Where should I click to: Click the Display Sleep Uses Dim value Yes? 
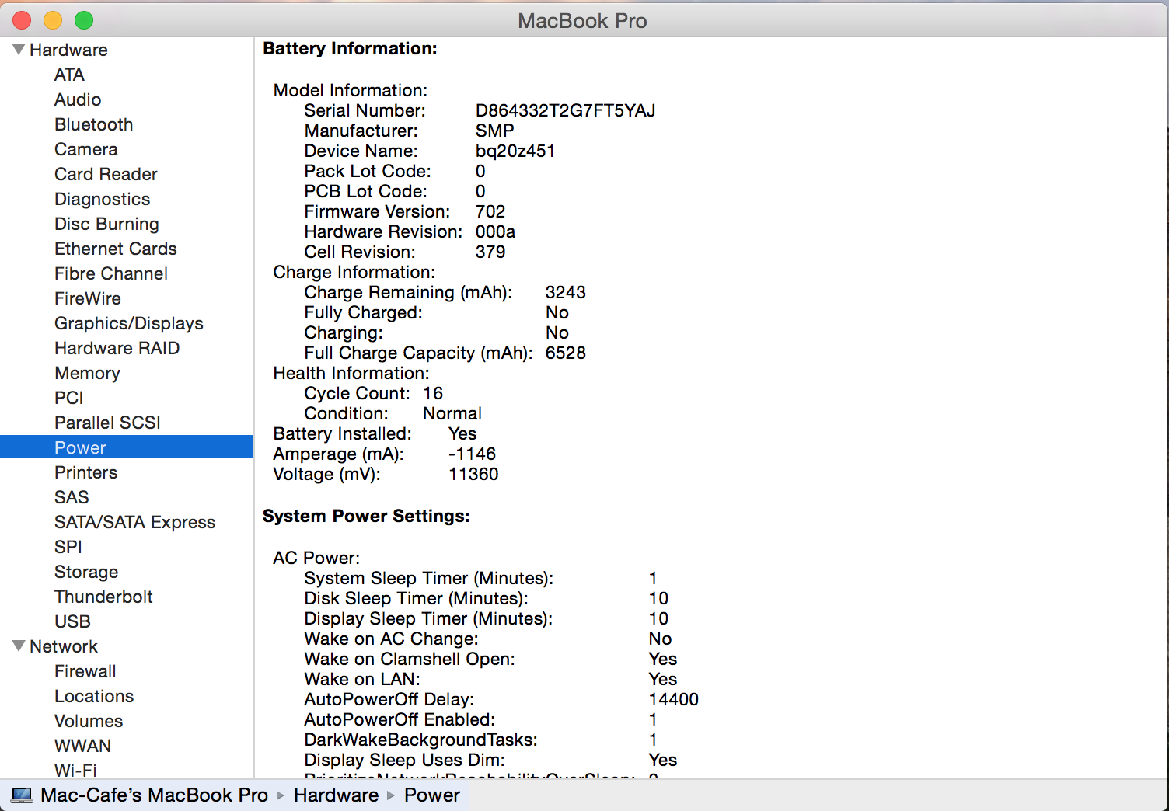pos(663,760)
